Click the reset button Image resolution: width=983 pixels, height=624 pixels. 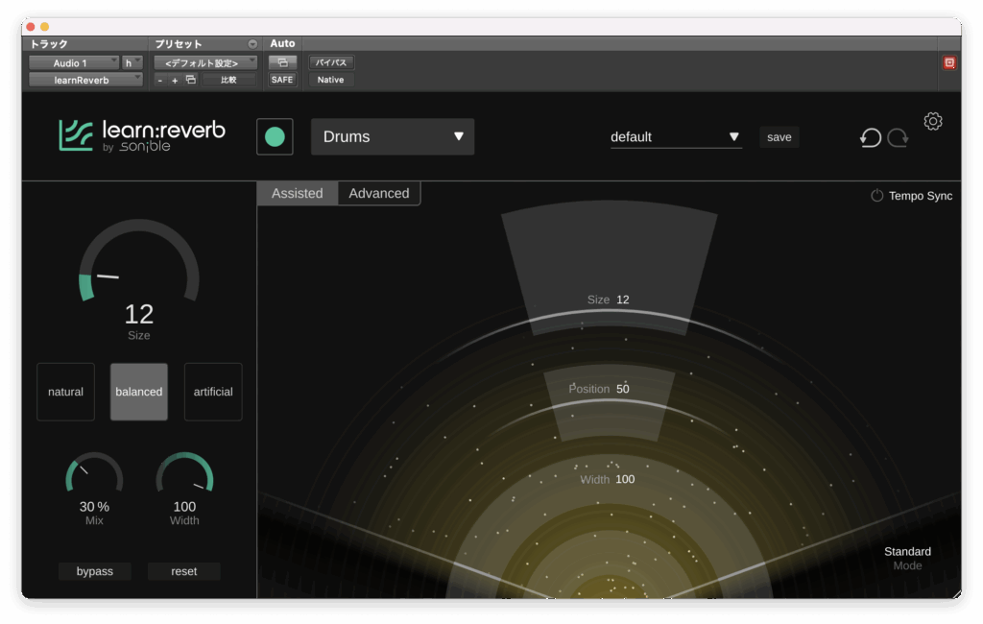pyautogui.click(x=183, y=571)
